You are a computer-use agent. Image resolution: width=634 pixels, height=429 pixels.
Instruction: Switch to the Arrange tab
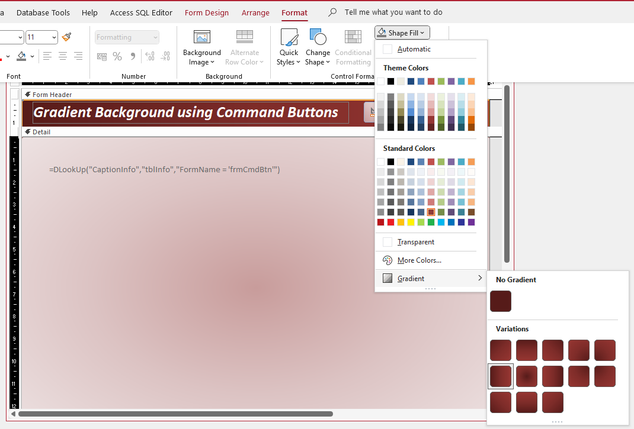pyautogui.click(x=255, y=12)
